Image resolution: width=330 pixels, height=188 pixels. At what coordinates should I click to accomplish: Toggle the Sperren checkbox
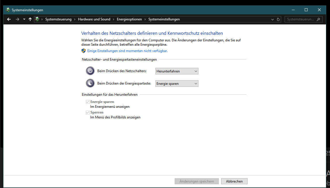tap(88, 113)
